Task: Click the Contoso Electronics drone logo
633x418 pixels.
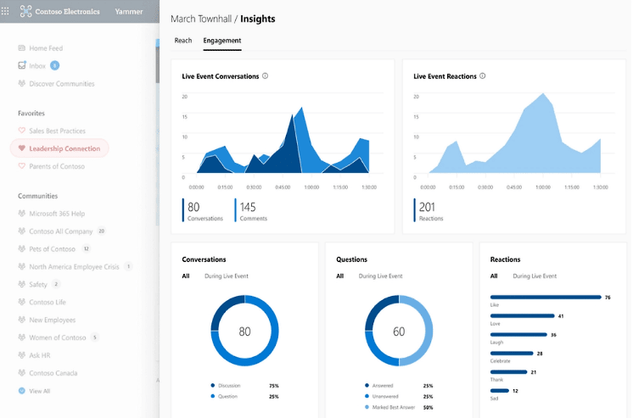Action: point(25,11)
